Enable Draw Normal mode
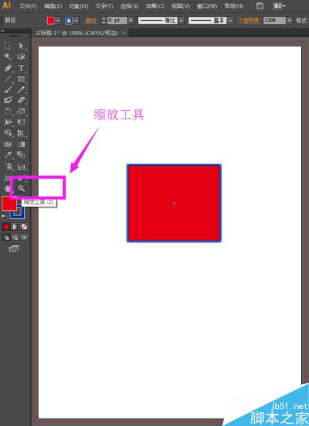This screenshot has width=309, height=426. (6, 237)
